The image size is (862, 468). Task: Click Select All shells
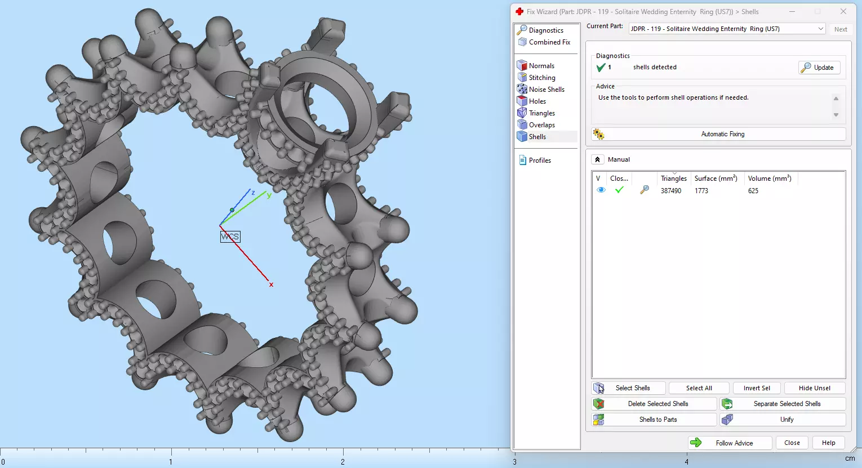699,388
